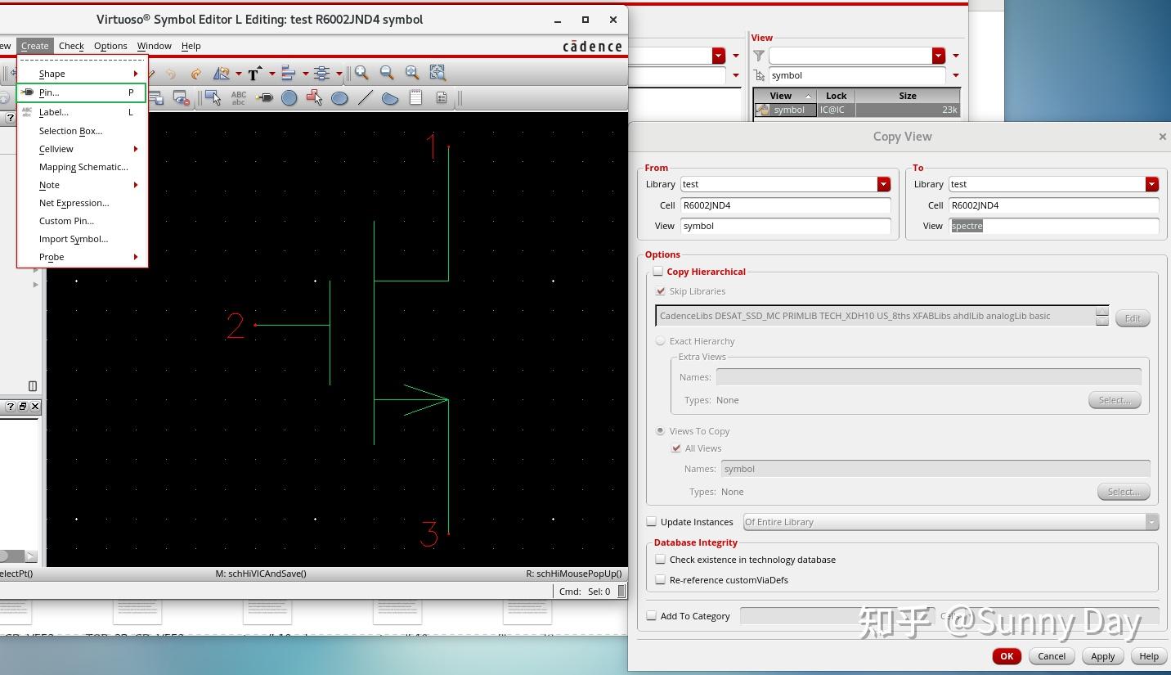The width and height of the screenshot is (1171, 675).
Task: Click the Apply button
Action: 1102,656
